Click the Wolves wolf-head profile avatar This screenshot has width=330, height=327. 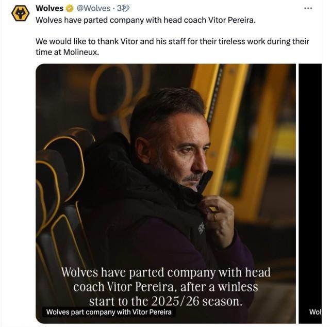[20, 13]
